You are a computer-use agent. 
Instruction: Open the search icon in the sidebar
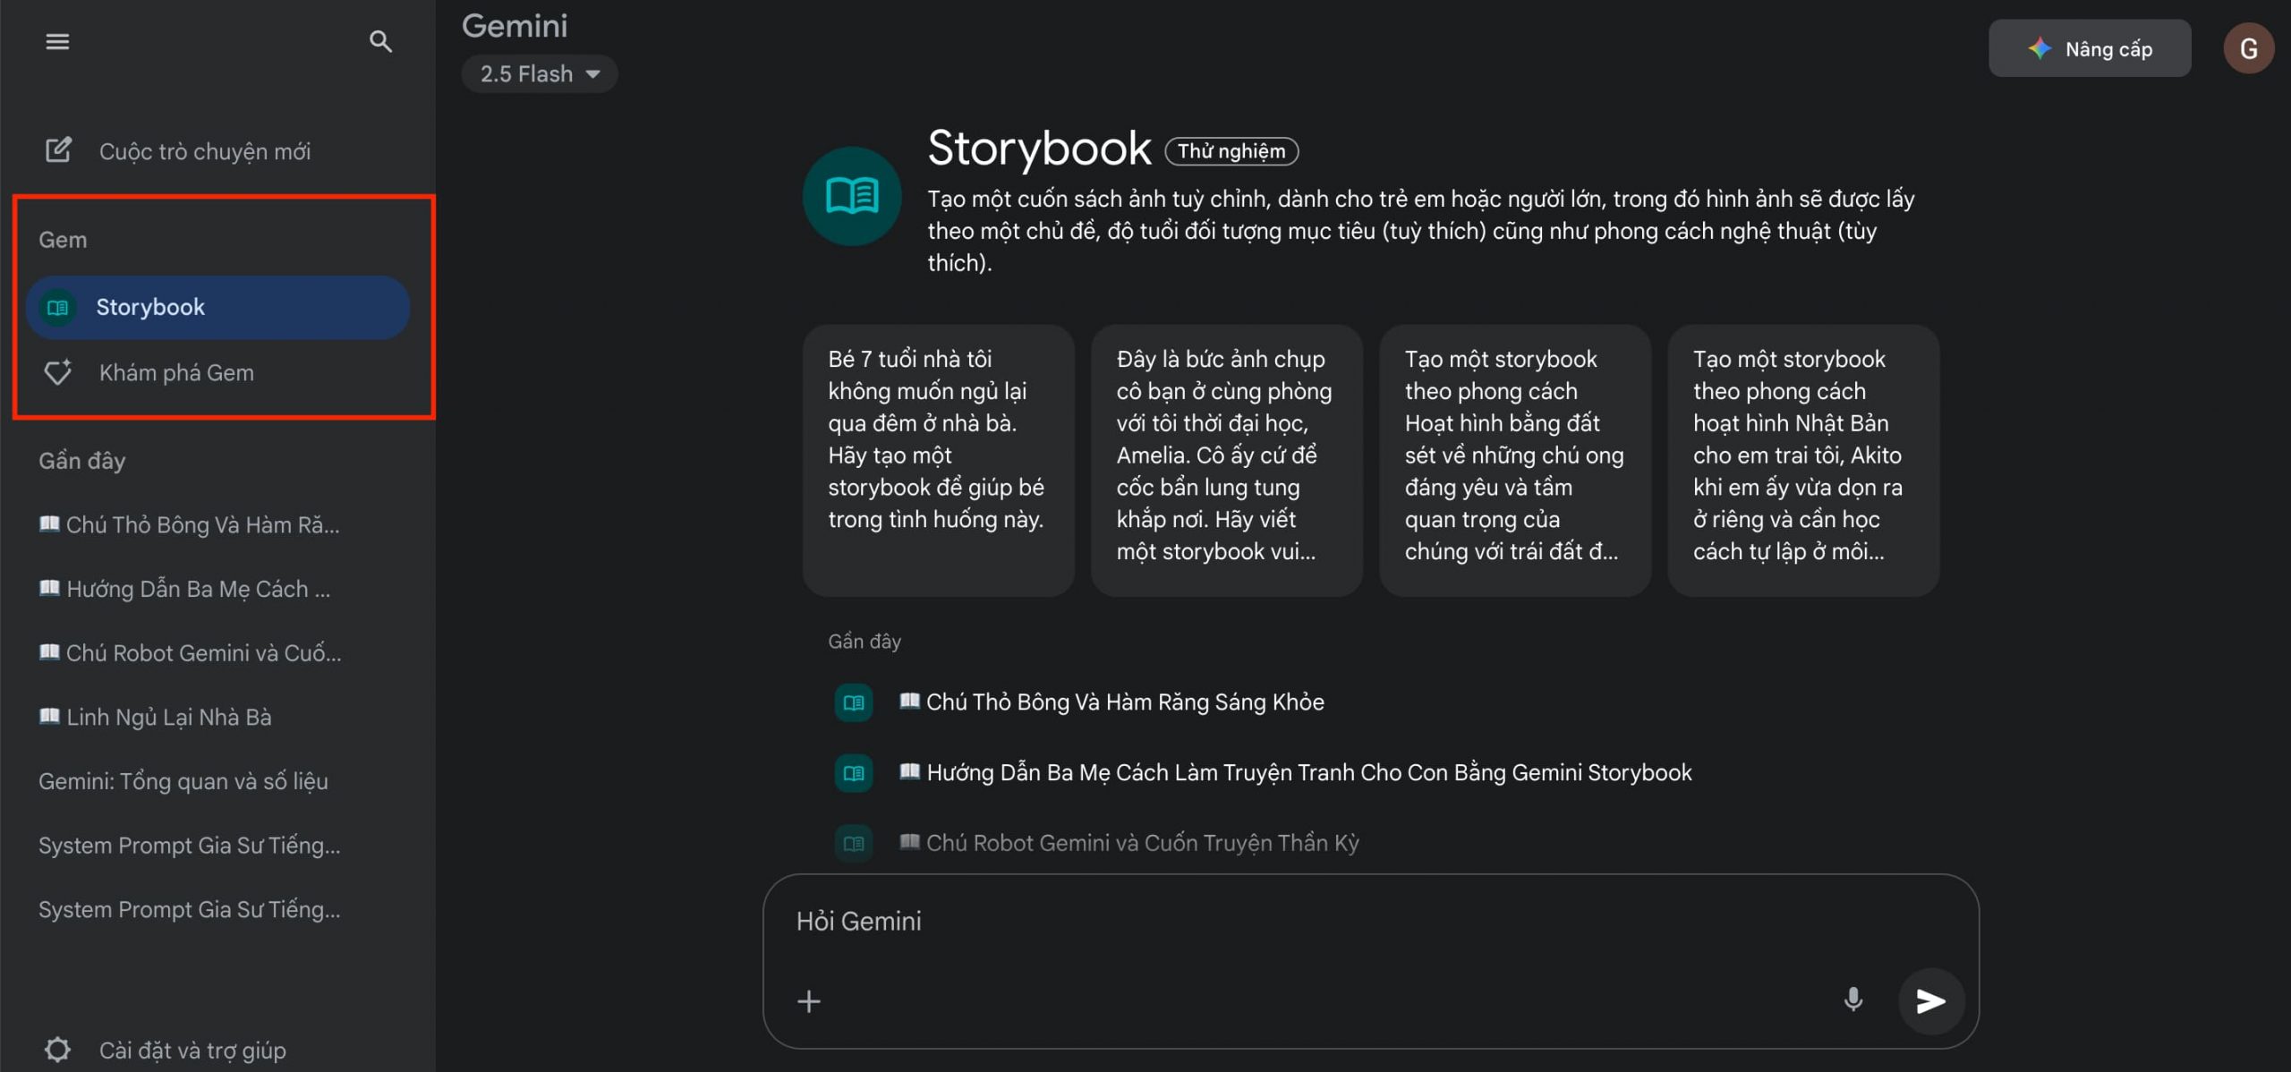[x=380, y=41]
